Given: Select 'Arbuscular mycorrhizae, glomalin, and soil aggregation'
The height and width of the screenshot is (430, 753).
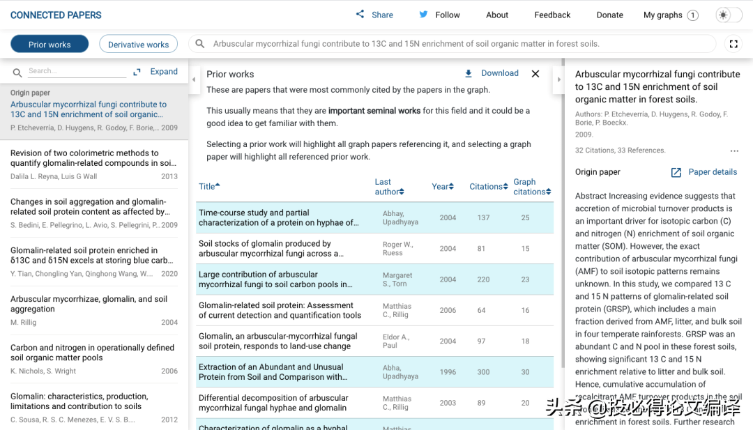Looking at the screenshot, I should click(94, 310).
